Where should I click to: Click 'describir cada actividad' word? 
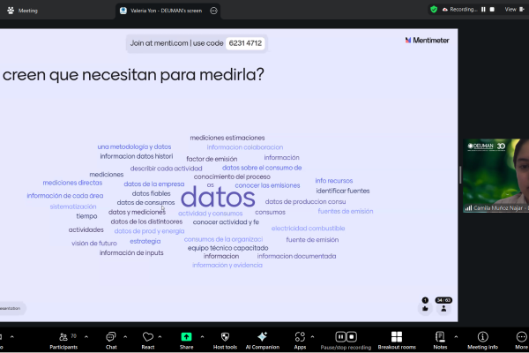pyautogui.click(x=166, y=169)
